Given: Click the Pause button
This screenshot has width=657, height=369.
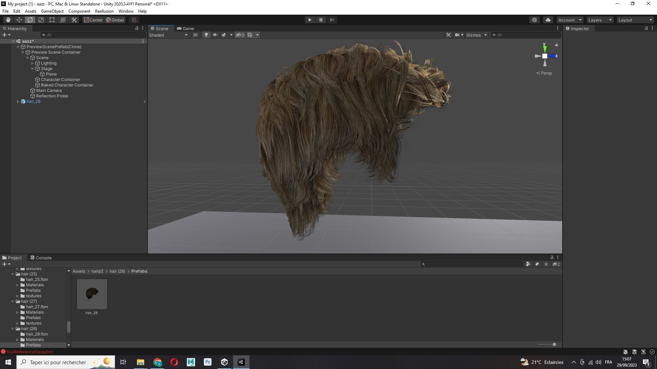Looking at the screenshot, I should [x=321, y=20].
